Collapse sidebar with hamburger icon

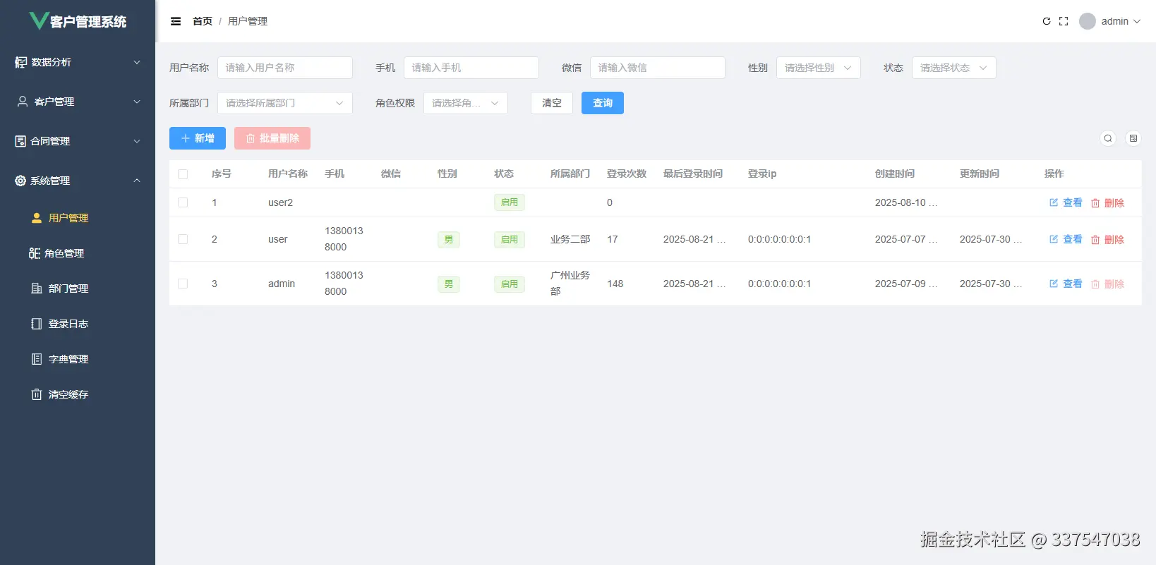[176, 21]
